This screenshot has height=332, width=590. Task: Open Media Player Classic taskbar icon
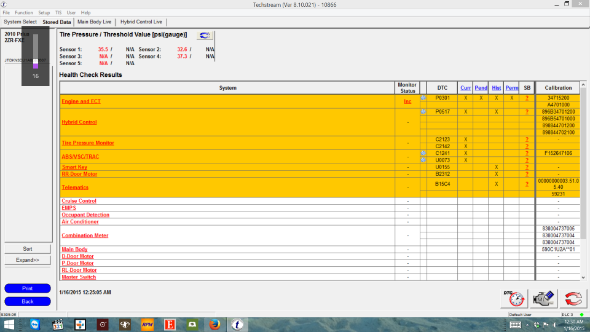tap(57, 325)
